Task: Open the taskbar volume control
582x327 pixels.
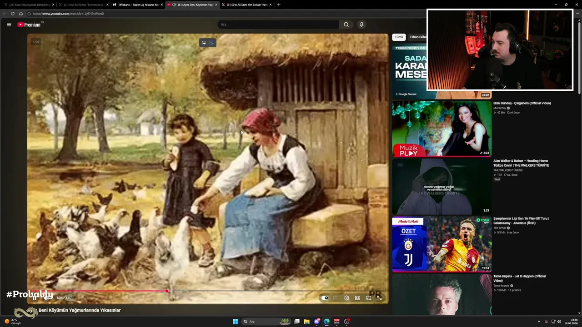Action: point(559,322)
